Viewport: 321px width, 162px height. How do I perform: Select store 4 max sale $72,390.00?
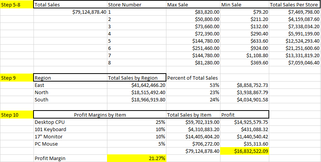(x=193, y=34)
